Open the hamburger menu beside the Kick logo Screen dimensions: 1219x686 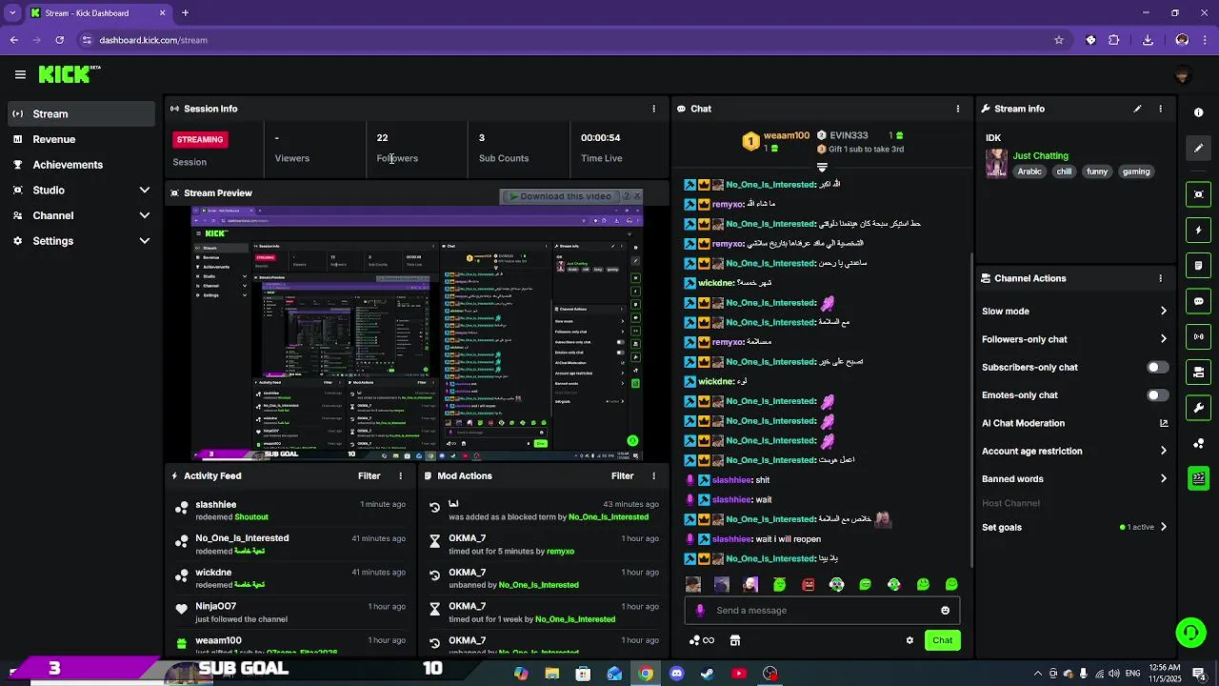point(20,74)
